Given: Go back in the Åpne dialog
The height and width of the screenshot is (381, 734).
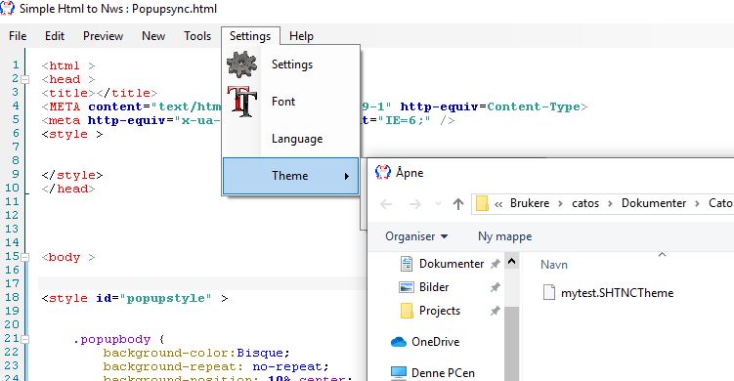Looking at the screenshot, I should [386, 204].
